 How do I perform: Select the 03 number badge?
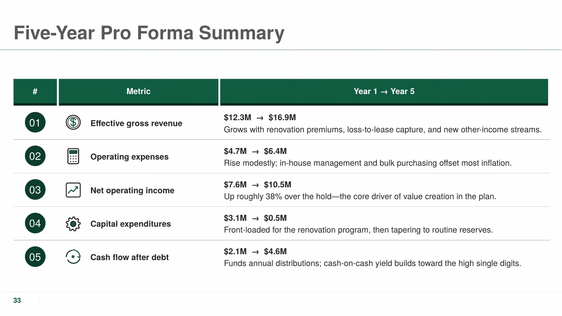coord(35,190)
